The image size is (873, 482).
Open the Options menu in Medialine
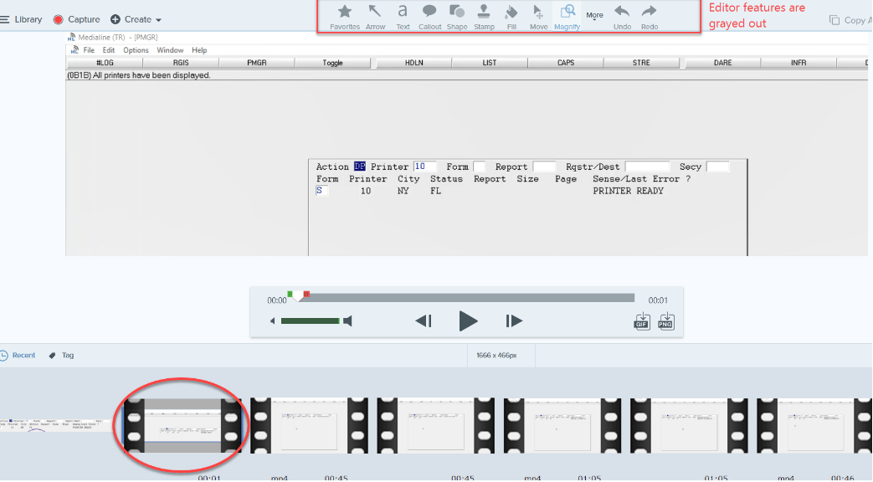point(136,50)
